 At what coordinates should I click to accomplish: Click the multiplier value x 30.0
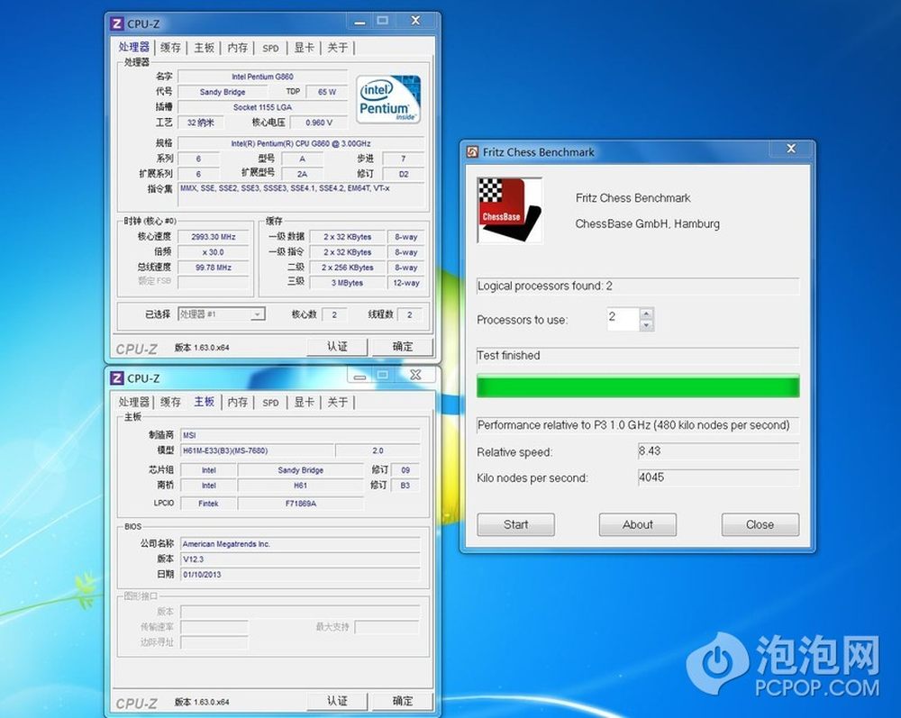[x=214, y=252]
